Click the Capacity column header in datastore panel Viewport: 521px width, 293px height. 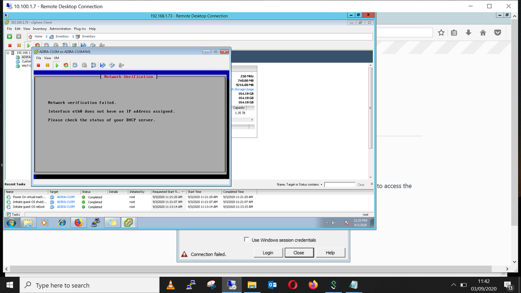tap(239, 108)
